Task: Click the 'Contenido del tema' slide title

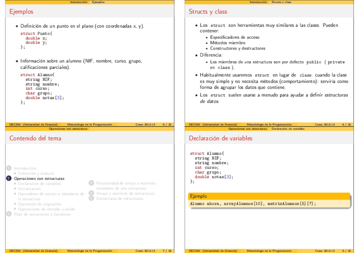Action: click(35, 138)
